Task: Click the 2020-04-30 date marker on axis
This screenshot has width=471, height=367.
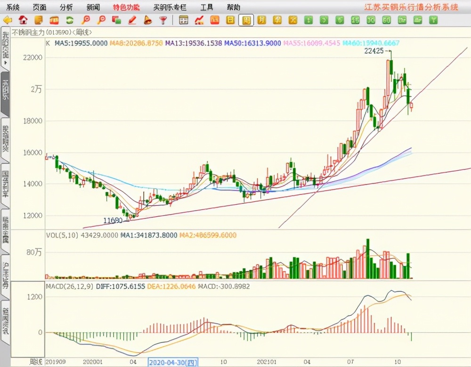Action: click(x=173, y=362)
